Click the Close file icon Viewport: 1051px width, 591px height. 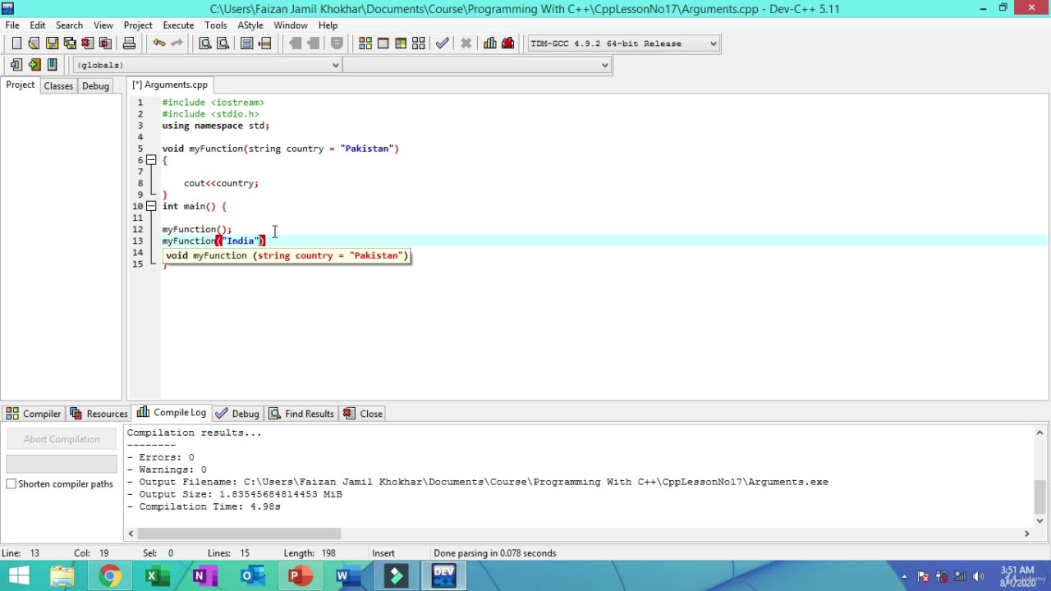[88, 44]
